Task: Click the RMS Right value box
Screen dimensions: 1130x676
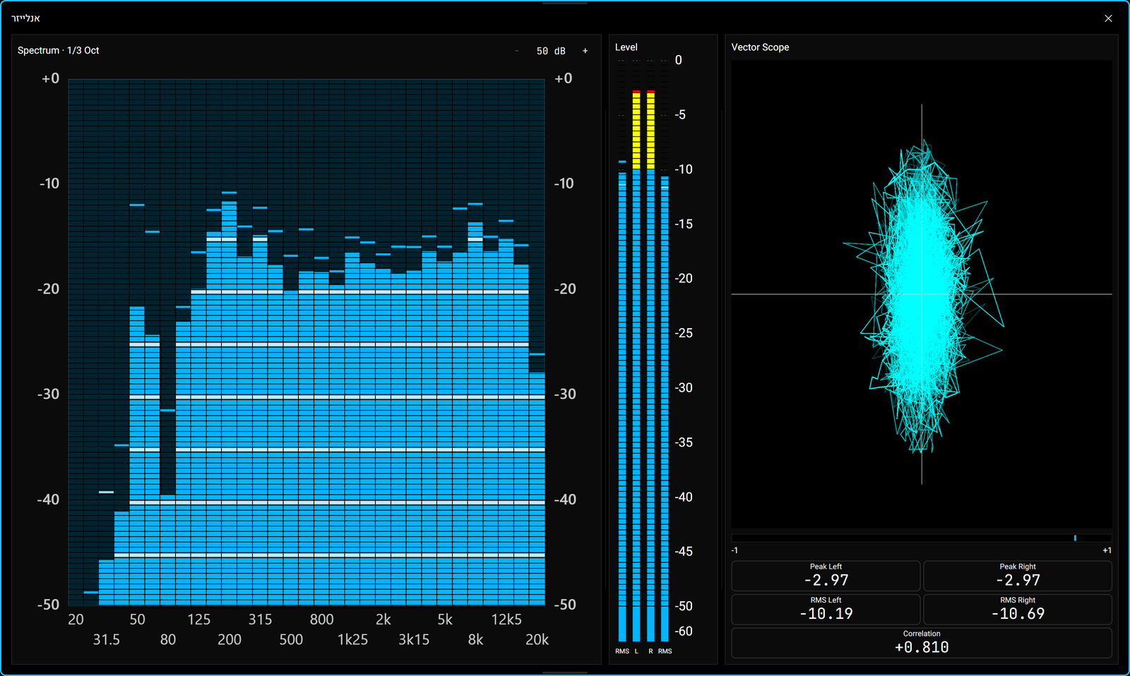Action: (1018, 609)
